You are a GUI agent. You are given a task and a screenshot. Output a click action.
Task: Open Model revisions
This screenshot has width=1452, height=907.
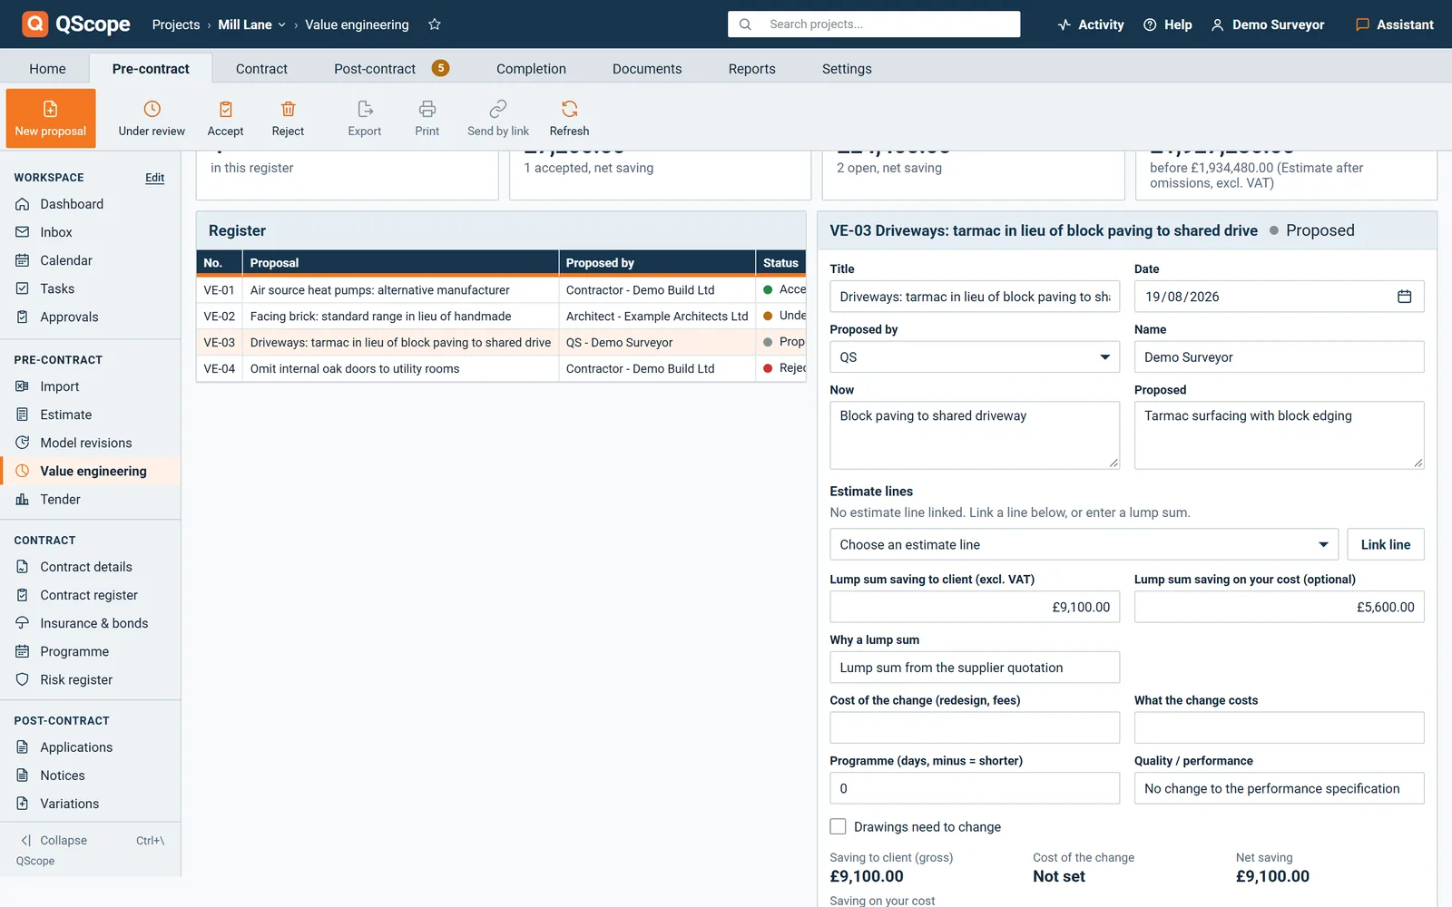[x=90, y=443]
